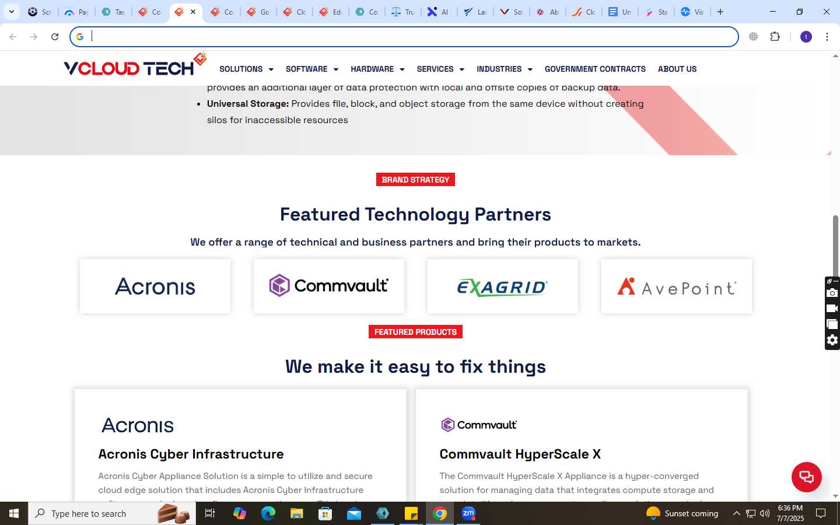
Task: Click the Acronis logo in product card
Action: pos(138,425)
